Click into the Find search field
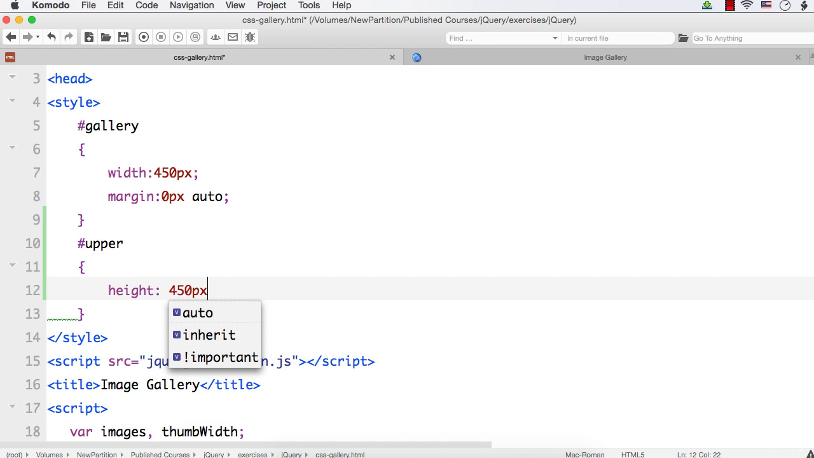This screenshot has height=458, width=814. [497, 38]
